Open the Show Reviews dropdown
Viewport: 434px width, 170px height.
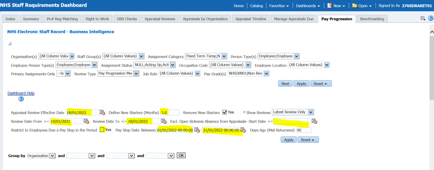[311, 112]
